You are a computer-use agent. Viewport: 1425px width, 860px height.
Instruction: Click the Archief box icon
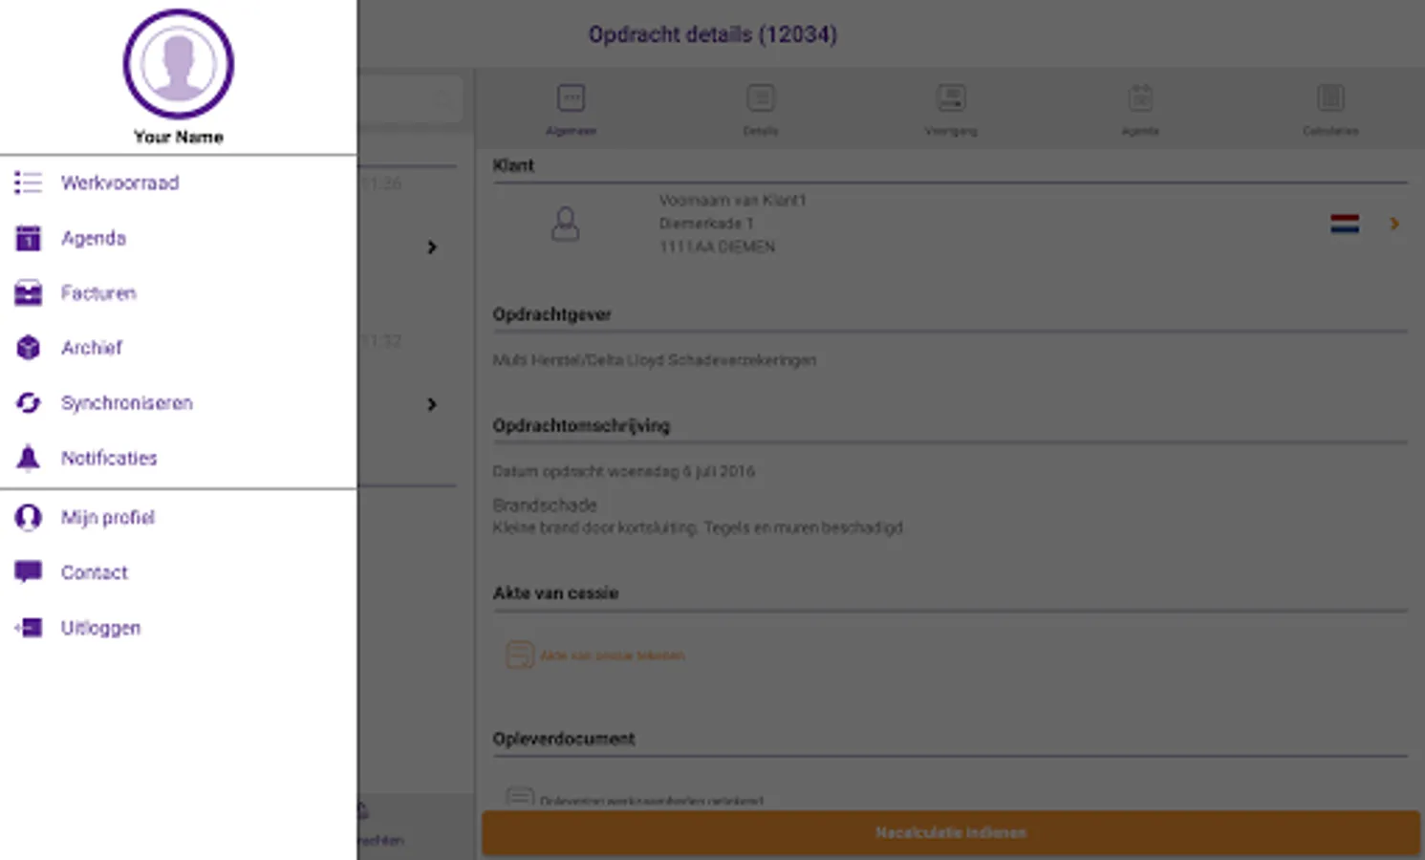[x=28, y=348]
